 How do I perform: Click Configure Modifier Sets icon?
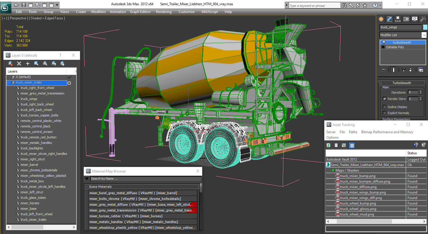[x=421, y=70]
